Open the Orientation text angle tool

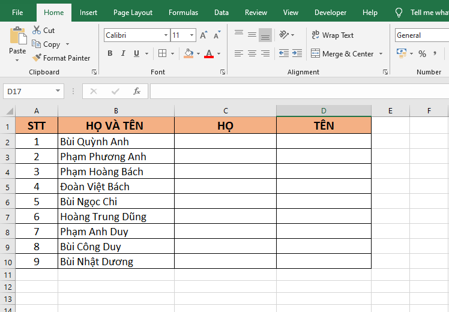(284, 35)
